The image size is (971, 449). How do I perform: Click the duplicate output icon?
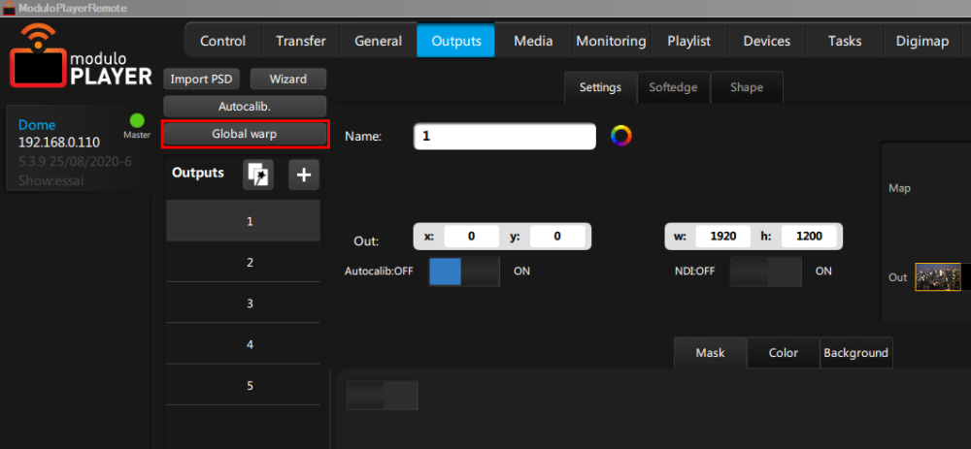pyautogui.click(x=260, y=175)
